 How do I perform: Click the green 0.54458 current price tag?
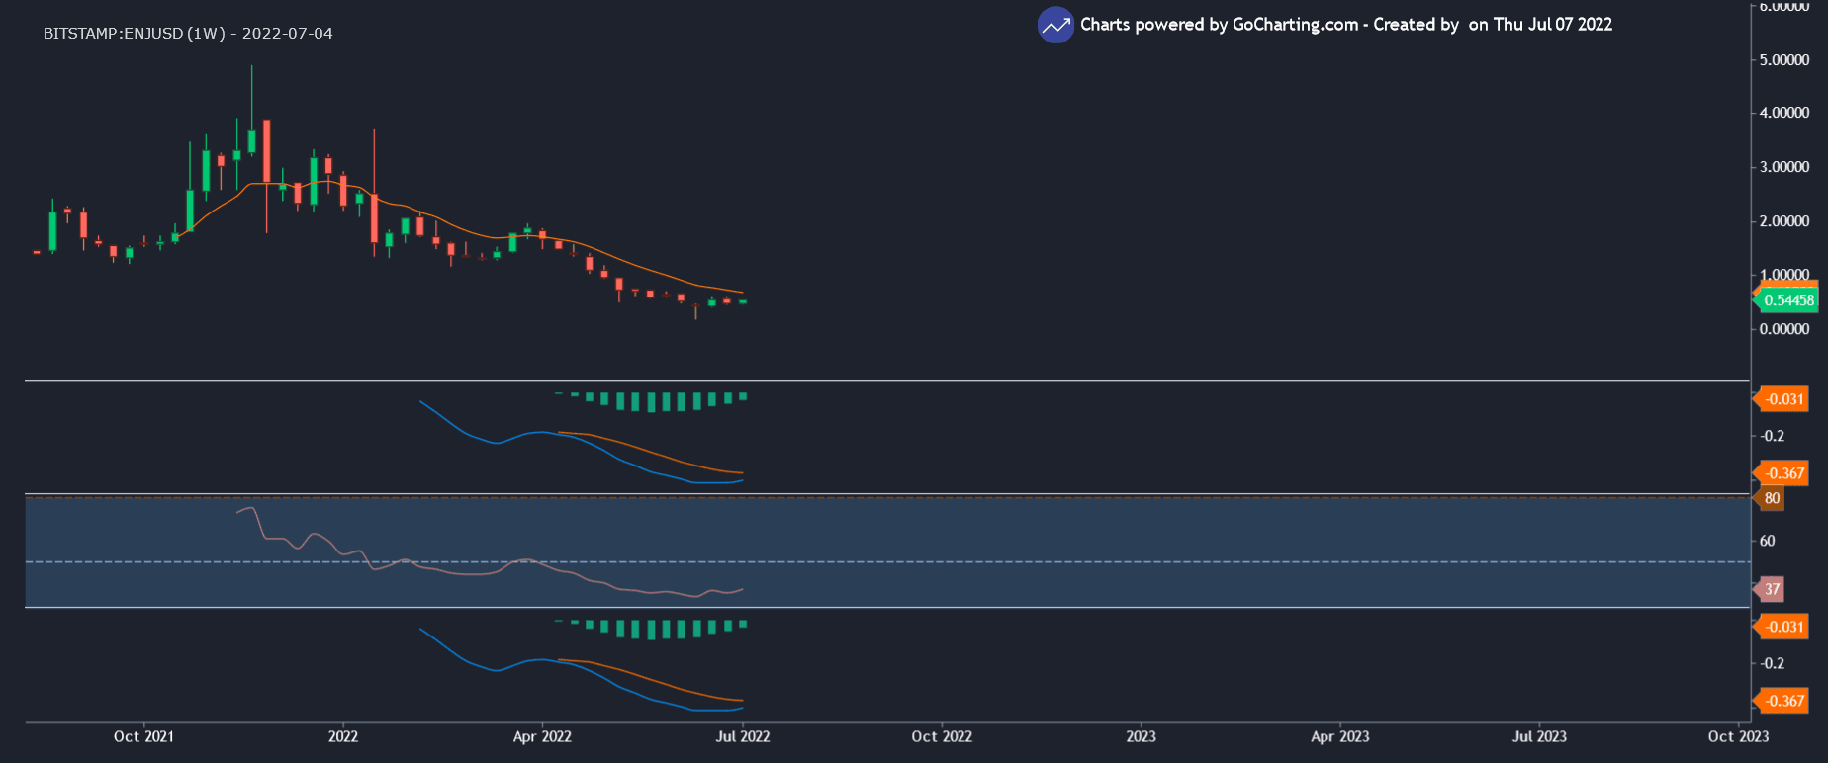click(1788, 300)
